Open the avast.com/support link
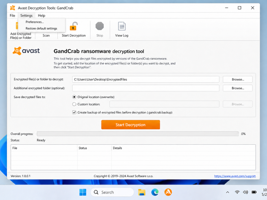This screenshot has height=200, width=267. point(235,176)
